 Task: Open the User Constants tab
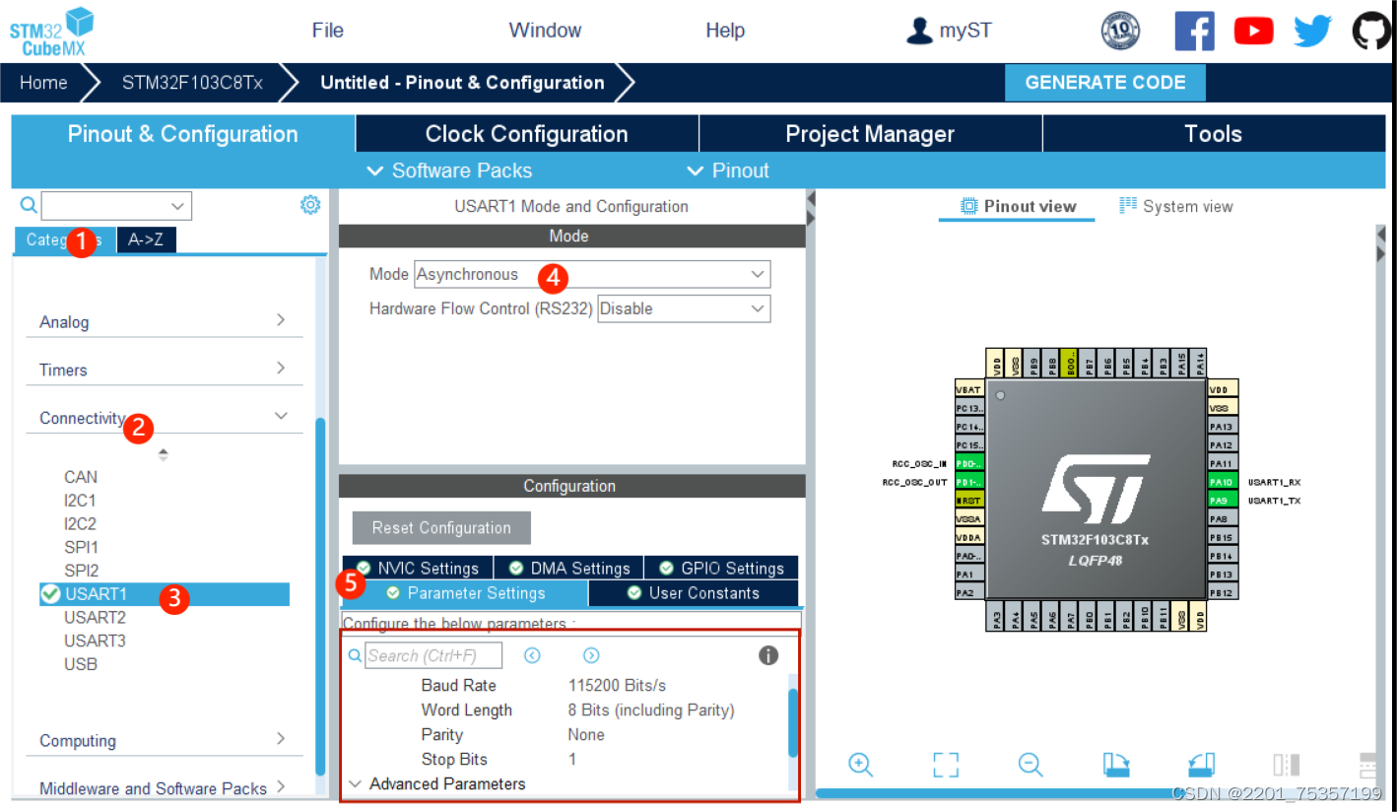(x=694, y=593)
